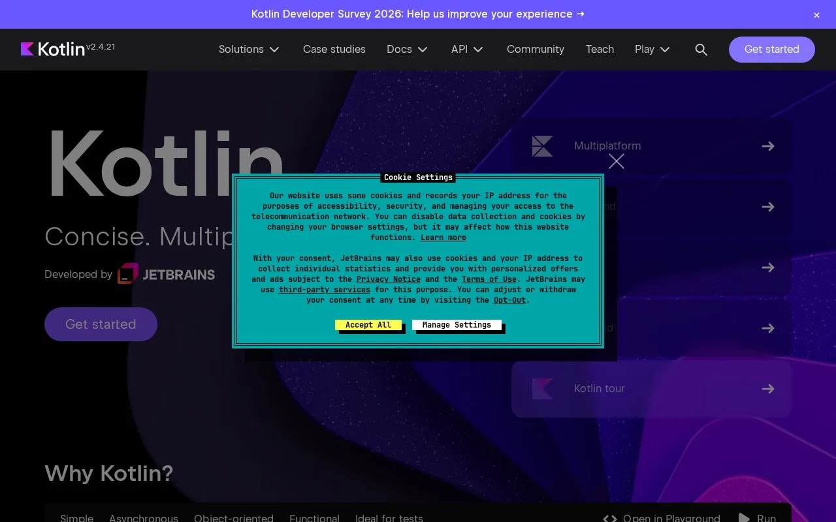
Task: Click the Kotlin tour card's logo icon
Action: (542, 389)
